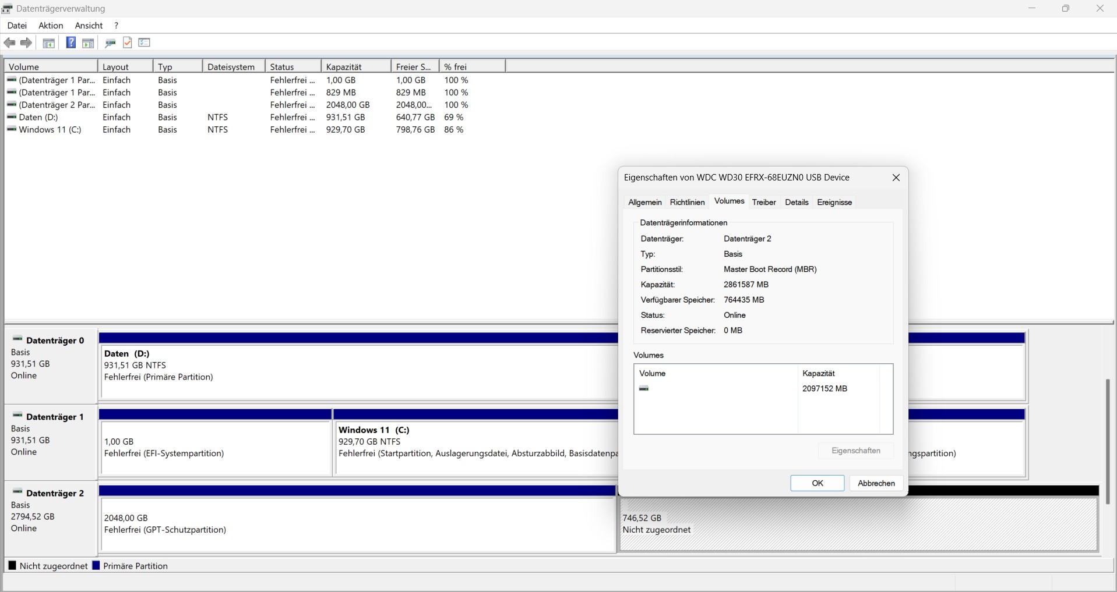Image resolution: width=1117 pixels, height=592 pixels.
Task: Confirm the dialog with OK
Action: tap(818, 483)
